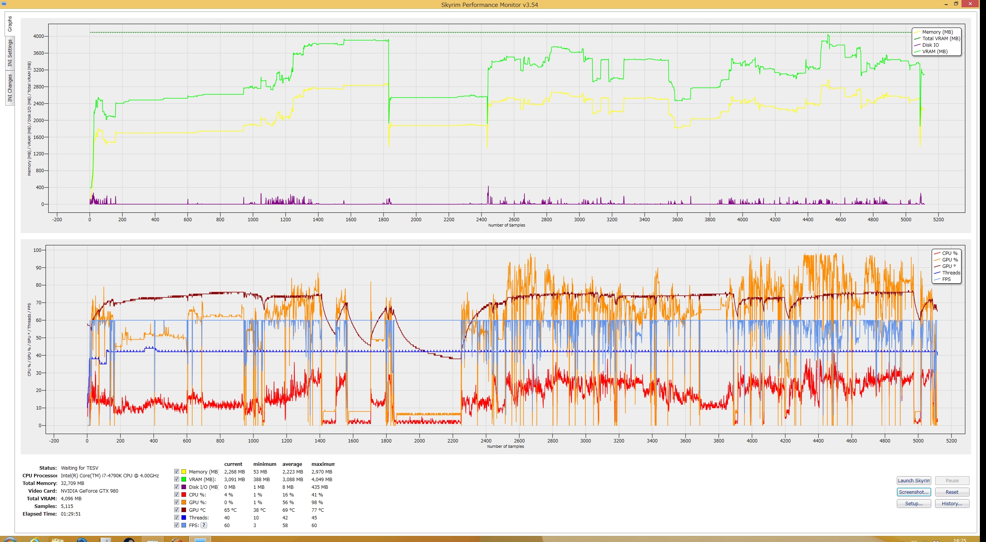
Task: Click the GPU maximum value '98 %'
Action: pos(317,503)
